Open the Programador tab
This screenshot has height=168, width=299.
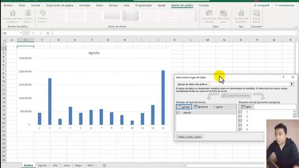(x=143, y=5)
